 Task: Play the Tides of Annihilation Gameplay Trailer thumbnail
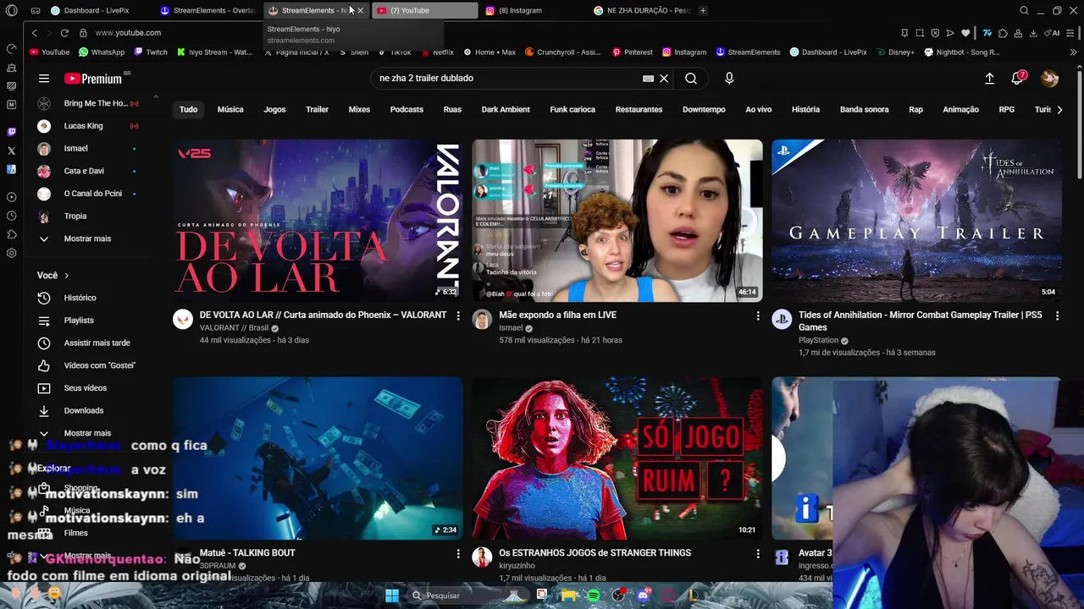coord(916,221)
